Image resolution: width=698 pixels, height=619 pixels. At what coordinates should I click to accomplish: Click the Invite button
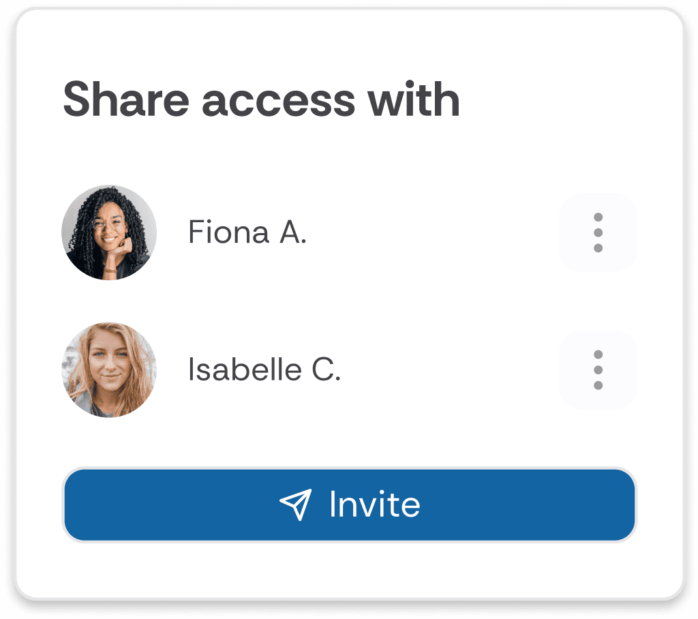click(349, 504)
